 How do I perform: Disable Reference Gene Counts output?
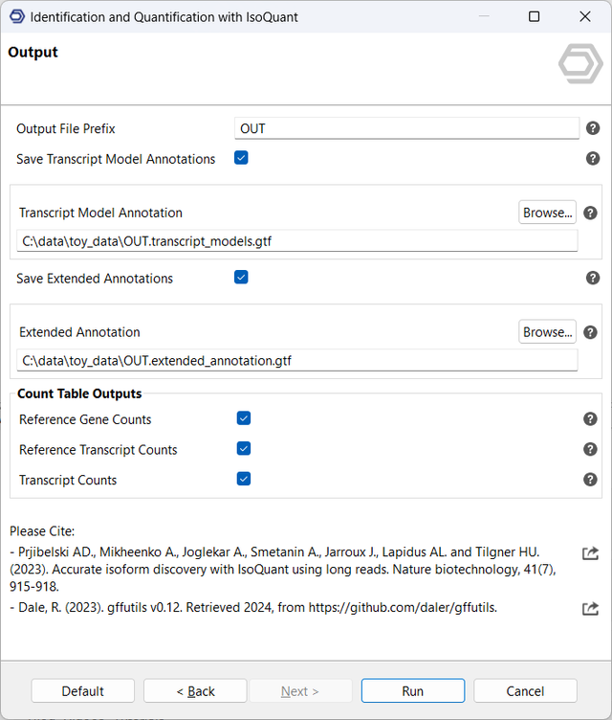click(x=244, y=418)
